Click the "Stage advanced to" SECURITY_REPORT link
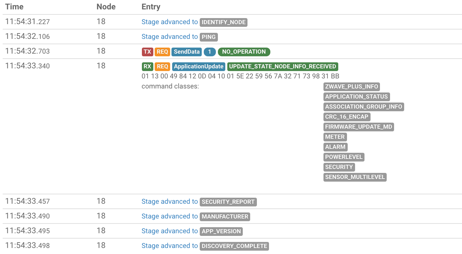The width and height of the screenshot is (462, 254). [x=169, y=201]
